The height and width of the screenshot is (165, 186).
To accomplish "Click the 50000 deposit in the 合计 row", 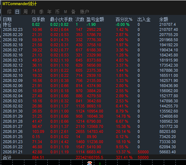I will tap(143, 157).
